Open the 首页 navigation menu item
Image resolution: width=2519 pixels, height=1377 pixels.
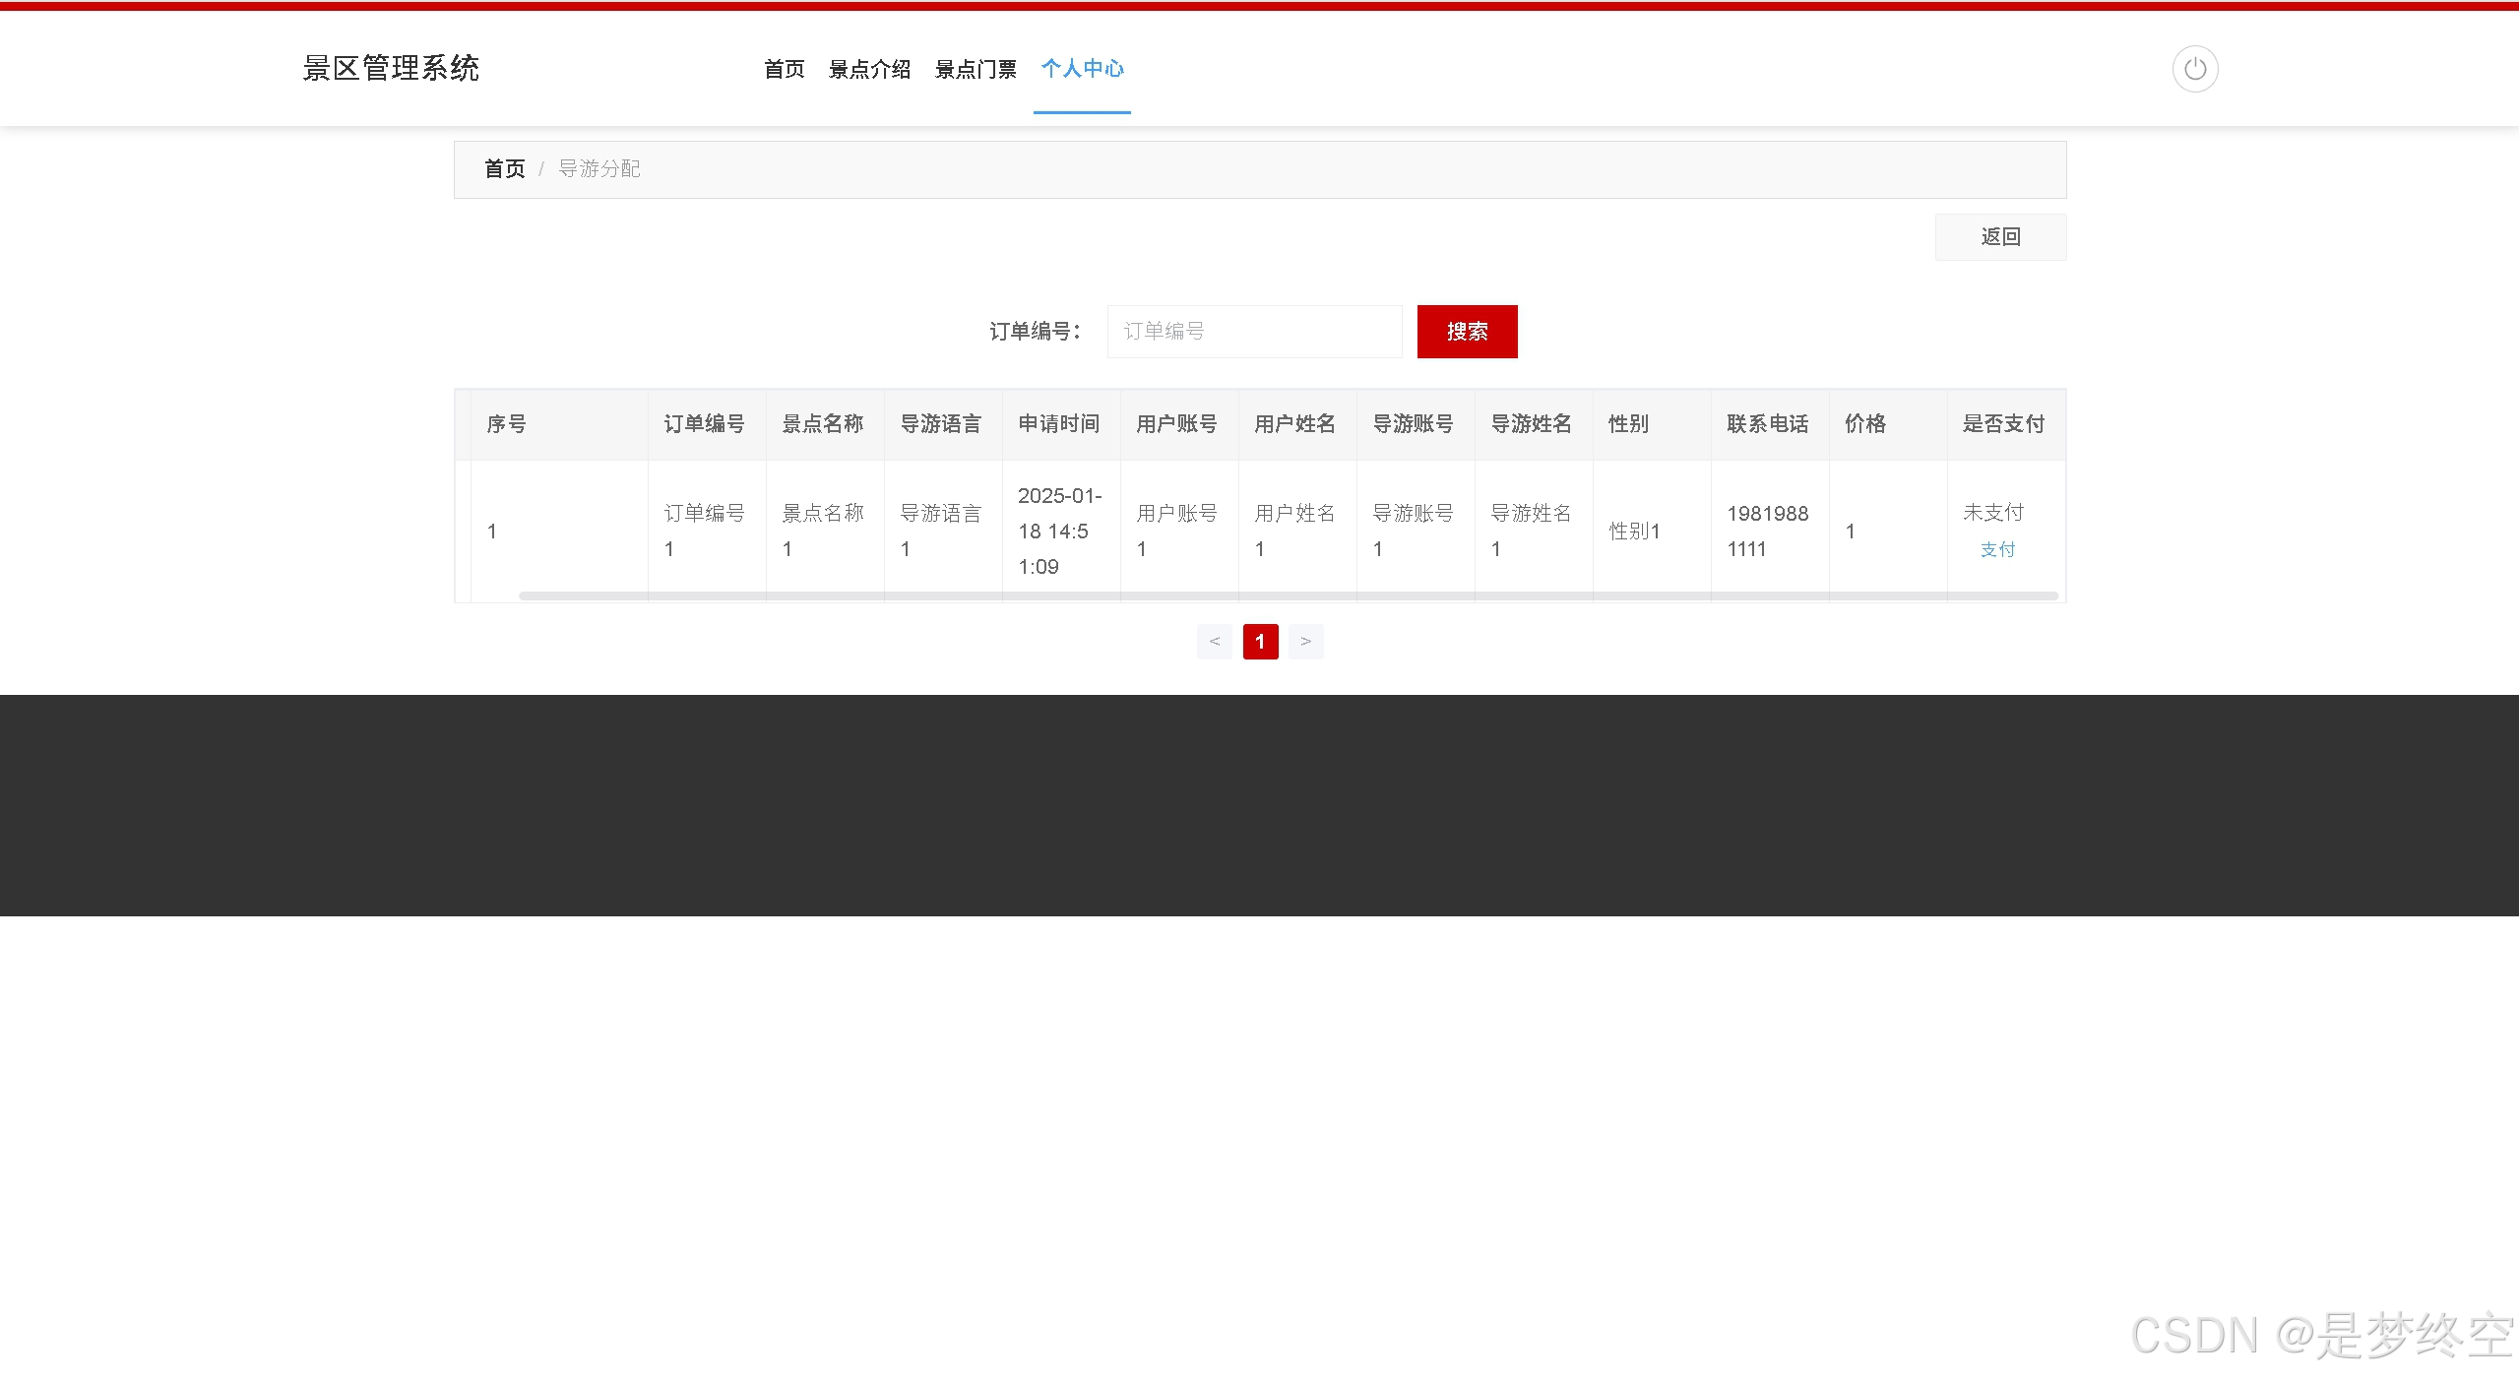pyautogui.click(x=784, y=69)
